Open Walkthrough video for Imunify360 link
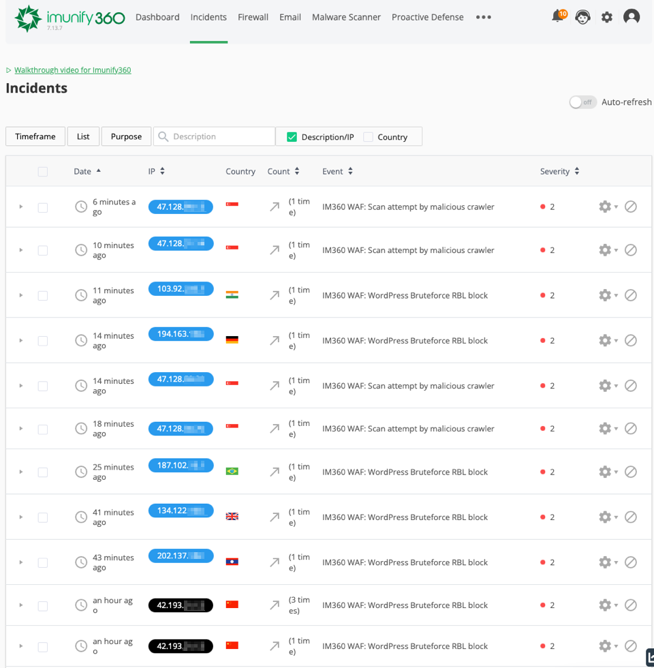This screenshot has height=668, width=654. (72, 70)
